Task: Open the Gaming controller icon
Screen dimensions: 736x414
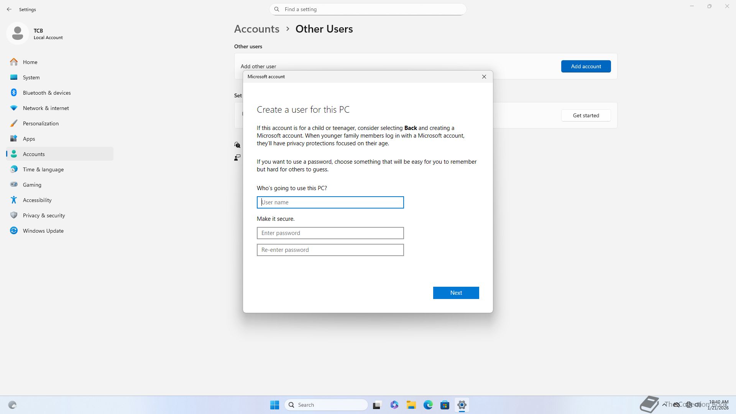Action: (14, 184)
